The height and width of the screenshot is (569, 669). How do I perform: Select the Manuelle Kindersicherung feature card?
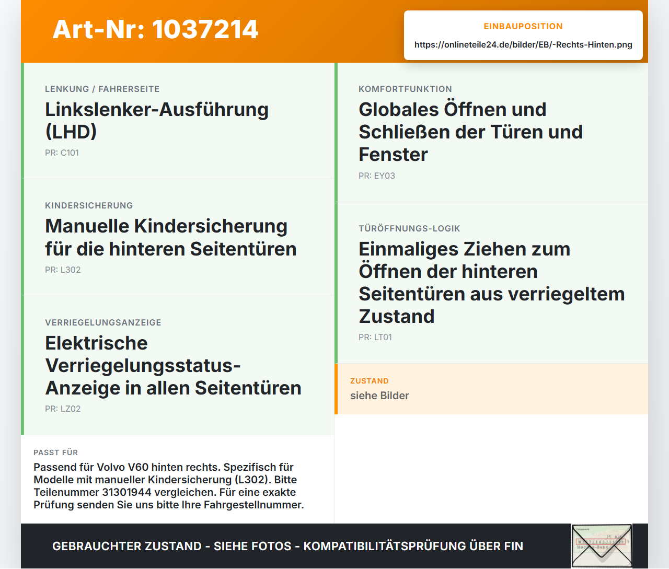(178, 238)
